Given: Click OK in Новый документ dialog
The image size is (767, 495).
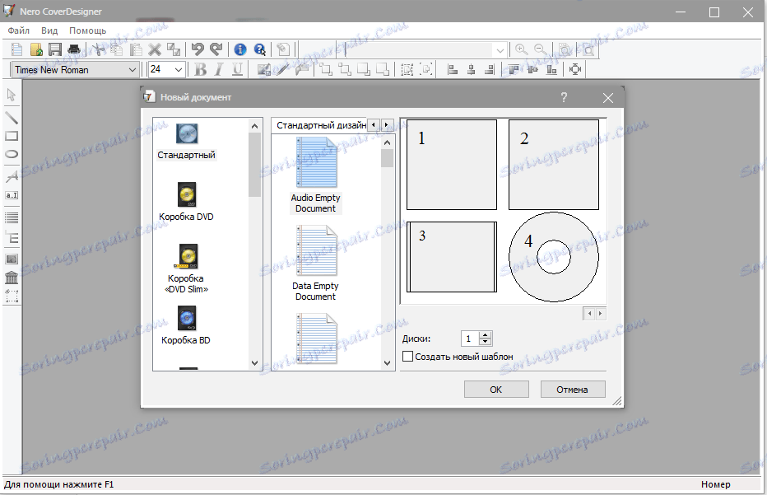Looking at the screenshot, I should tap(496, 390).
